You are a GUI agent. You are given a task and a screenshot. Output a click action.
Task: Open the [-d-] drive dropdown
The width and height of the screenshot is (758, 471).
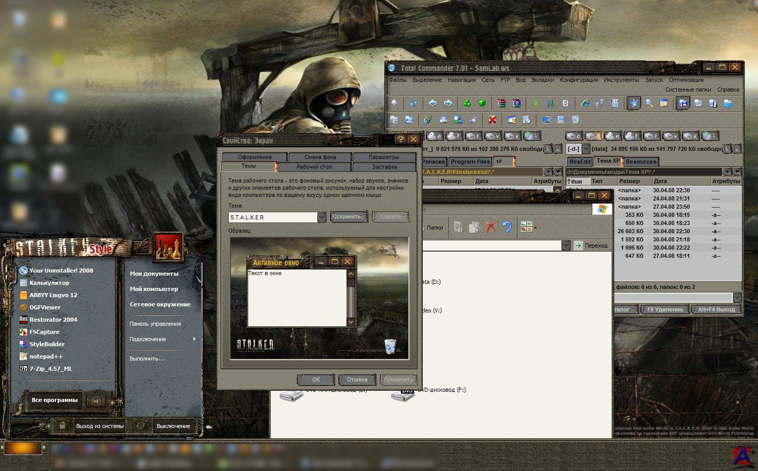(586, 149)
